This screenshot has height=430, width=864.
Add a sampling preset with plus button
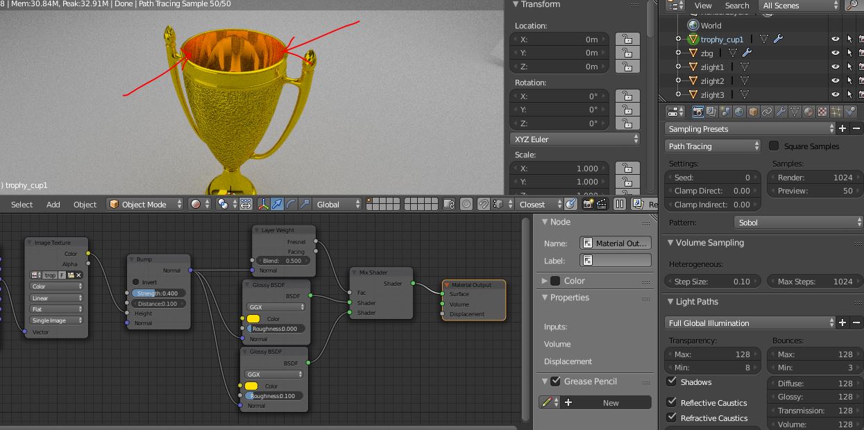coord(842,128)
